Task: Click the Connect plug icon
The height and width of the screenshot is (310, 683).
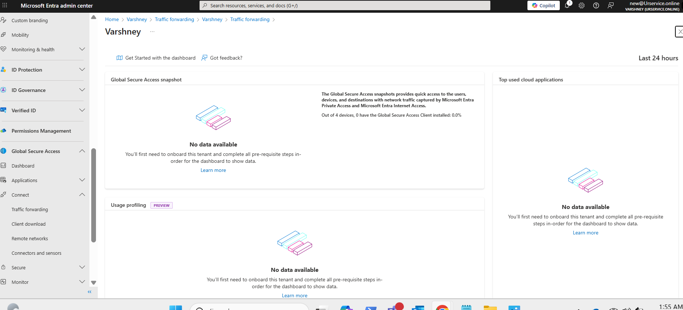Action: [3, 194]
